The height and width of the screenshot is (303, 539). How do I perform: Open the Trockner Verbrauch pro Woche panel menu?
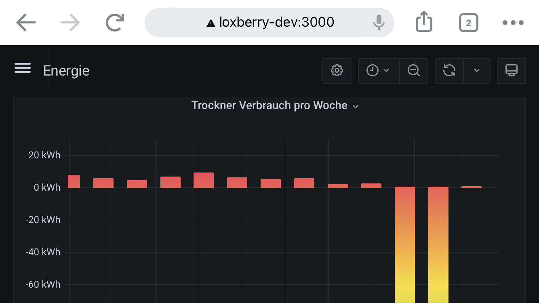[x=275, y=106]
